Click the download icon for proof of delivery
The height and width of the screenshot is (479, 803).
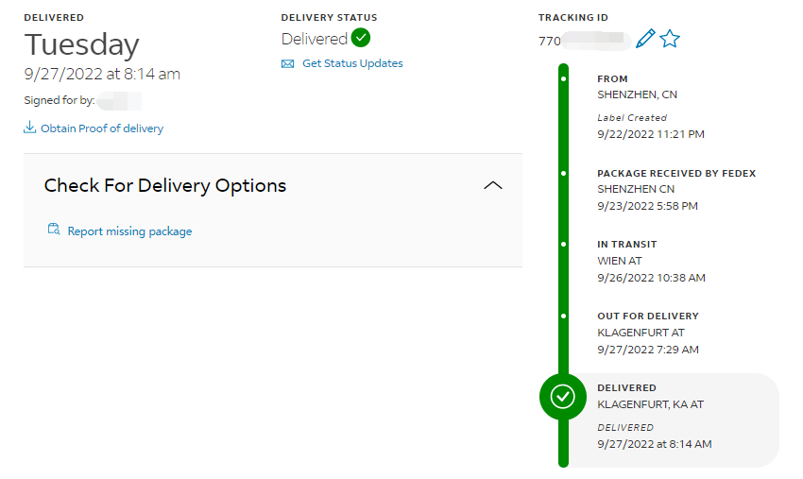coord(30,128)
